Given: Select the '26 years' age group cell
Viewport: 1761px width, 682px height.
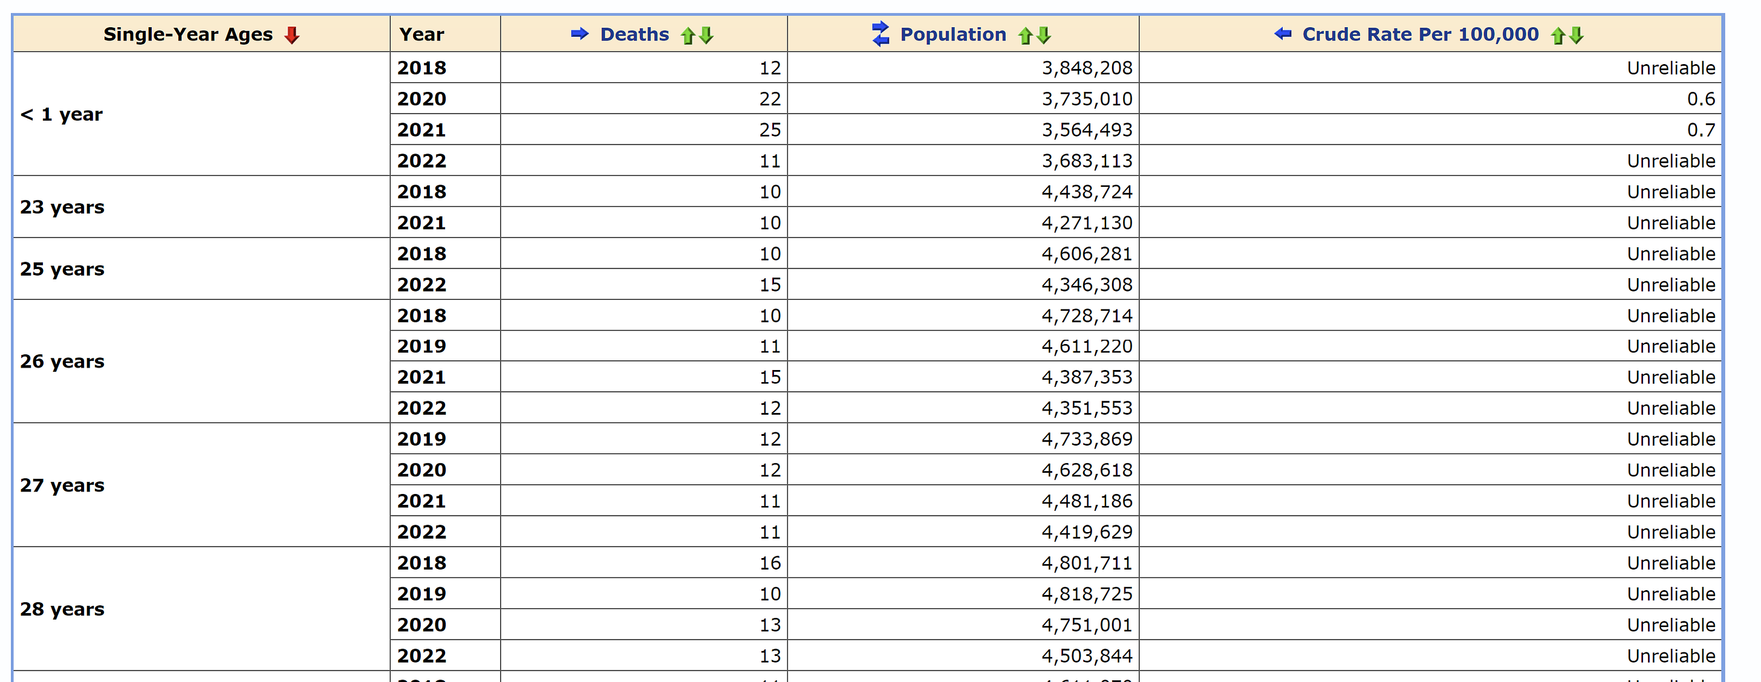Looking at the screenshot, I should pyautogui.click(x=62, y=362).
